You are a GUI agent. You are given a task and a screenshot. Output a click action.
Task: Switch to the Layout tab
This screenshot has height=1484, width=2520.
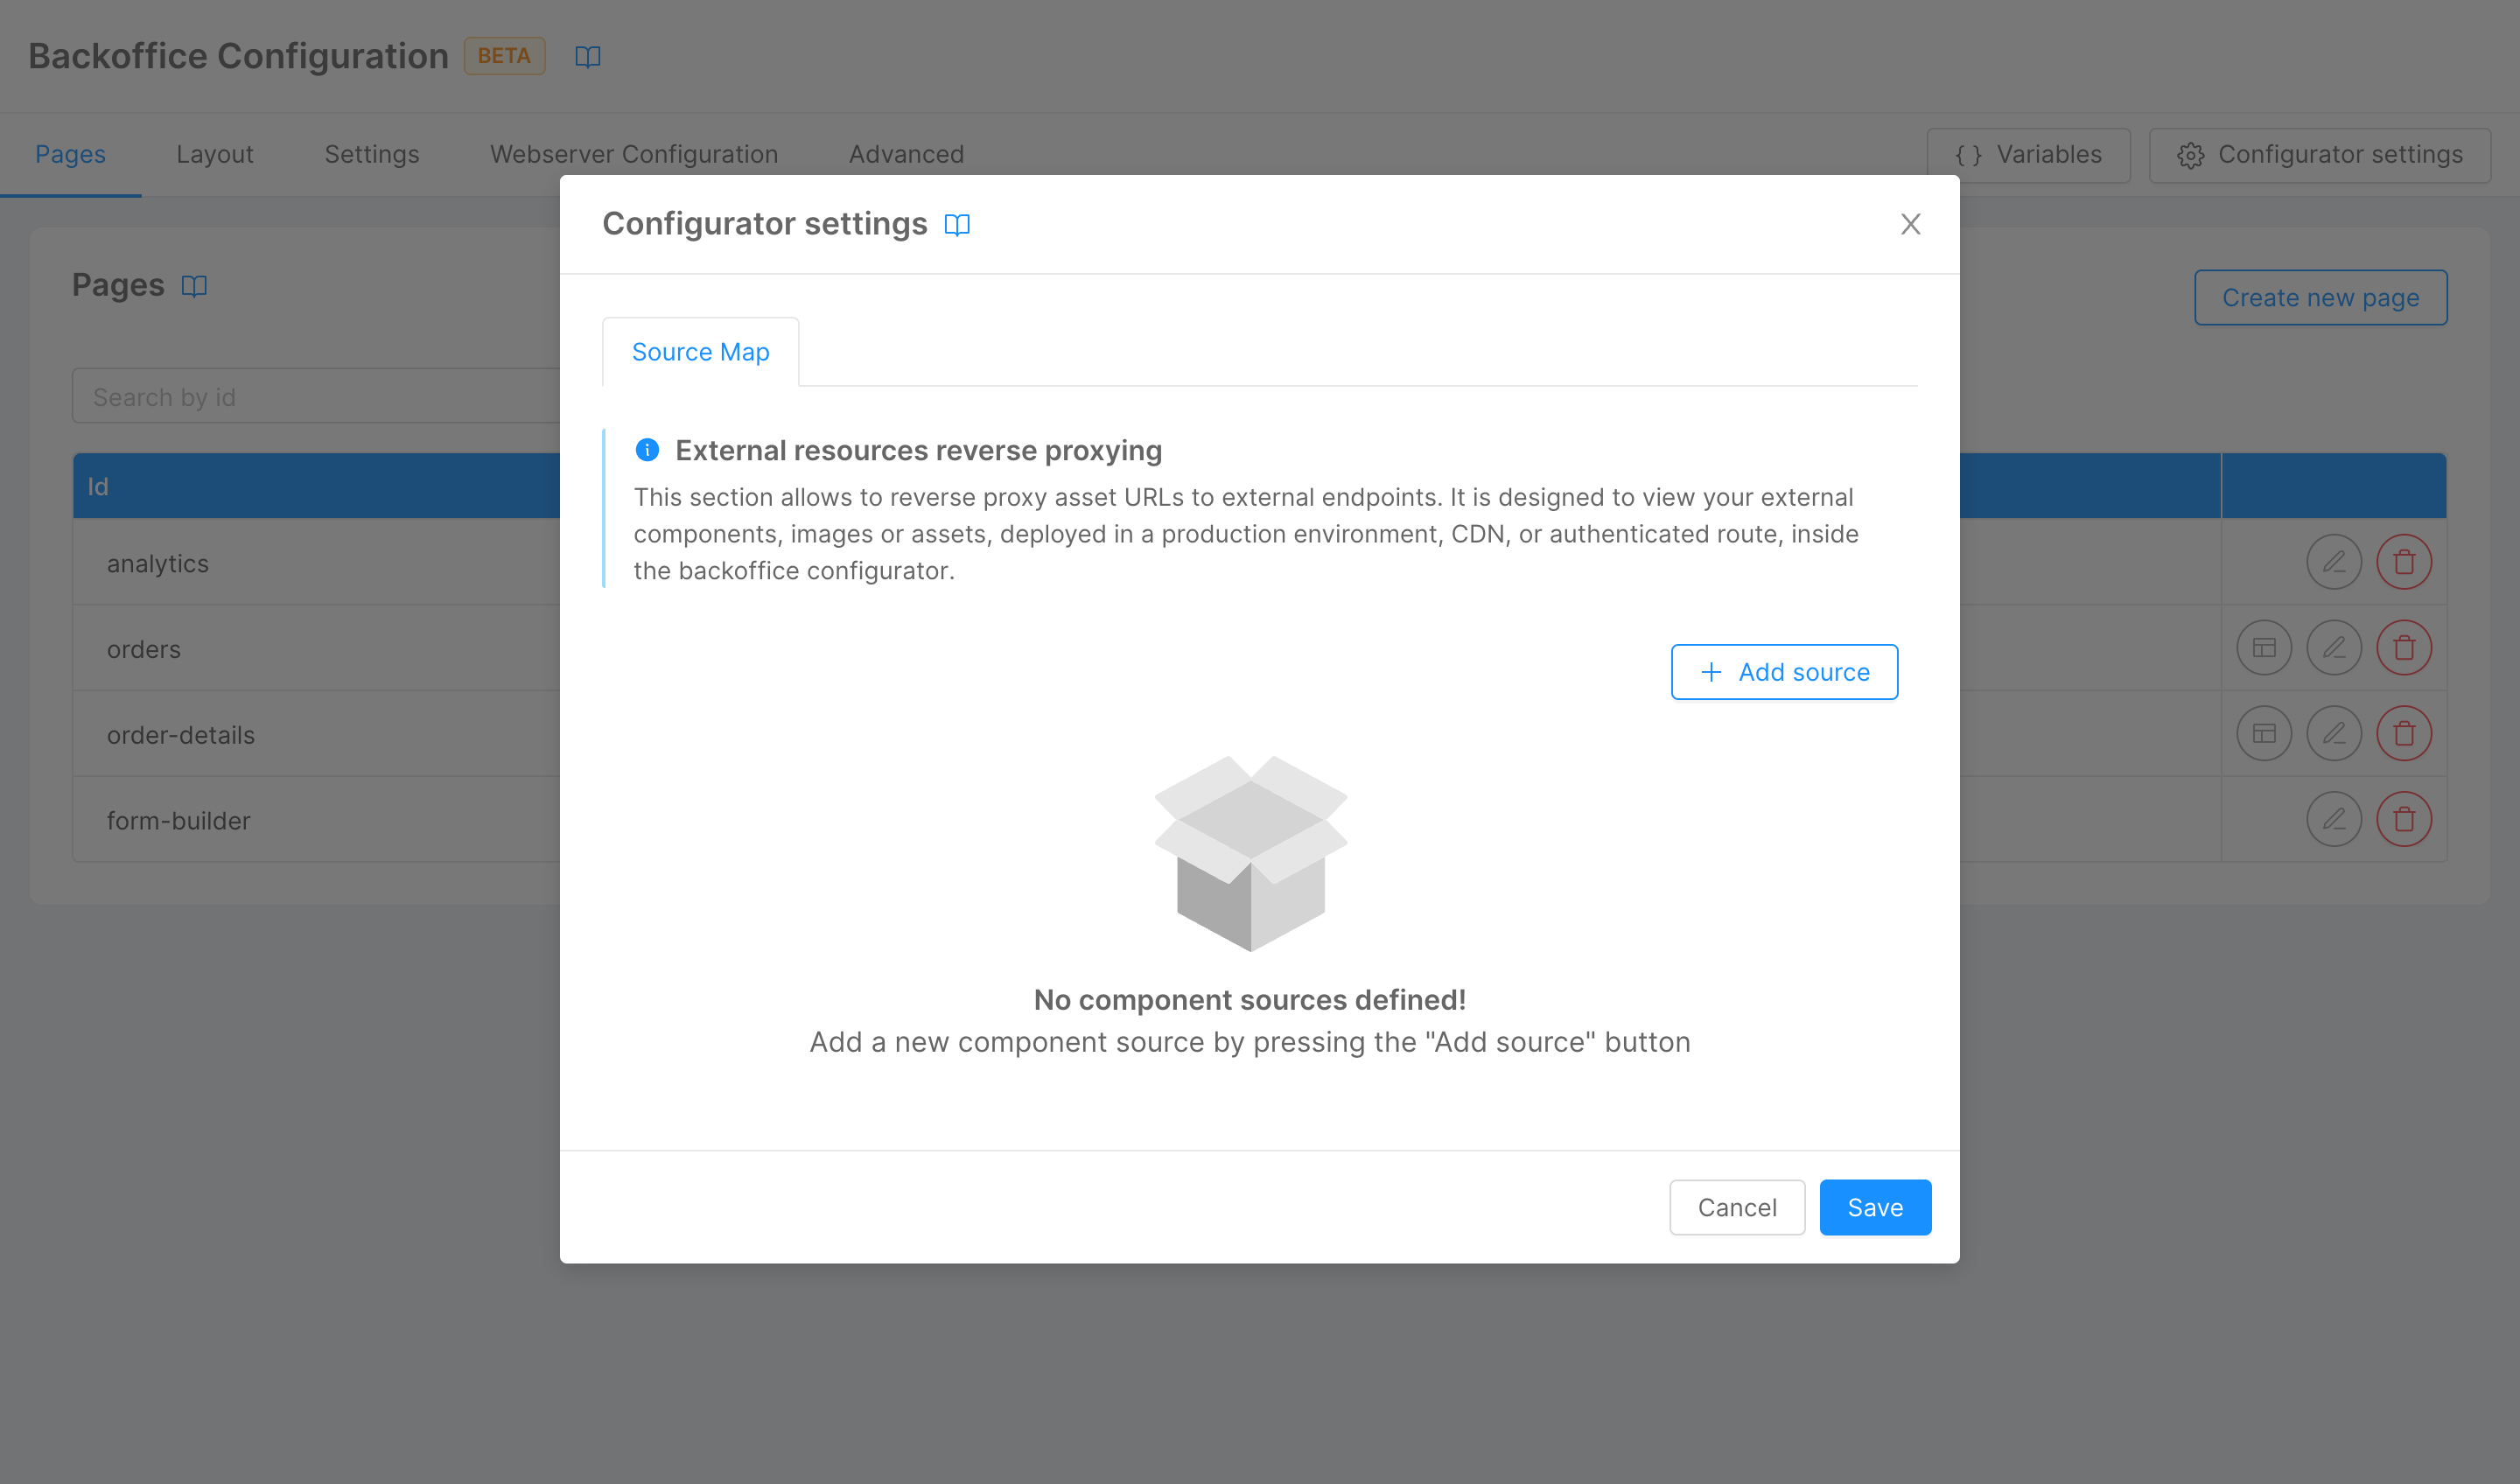click(x=214, y=154)
